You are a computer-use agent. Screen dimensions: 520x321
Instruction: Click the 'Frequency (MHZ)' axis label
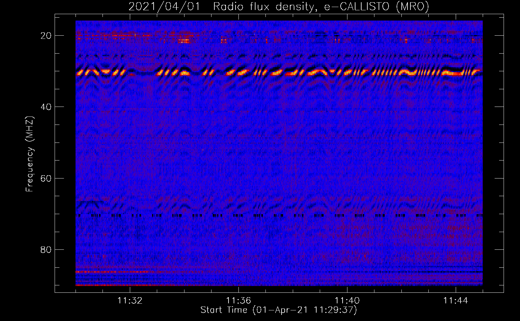click(30, 154)
